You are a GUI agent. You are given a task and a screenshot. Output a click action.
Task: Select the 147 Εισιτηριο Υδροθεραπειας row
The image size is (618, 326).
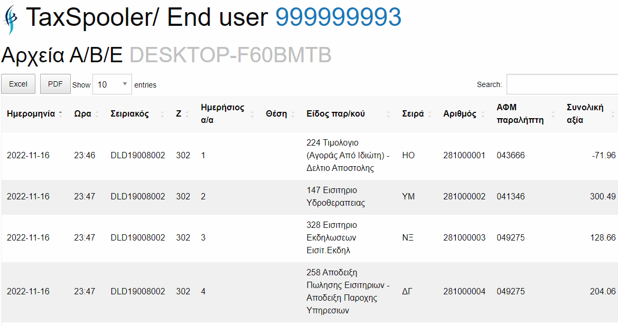310,197
